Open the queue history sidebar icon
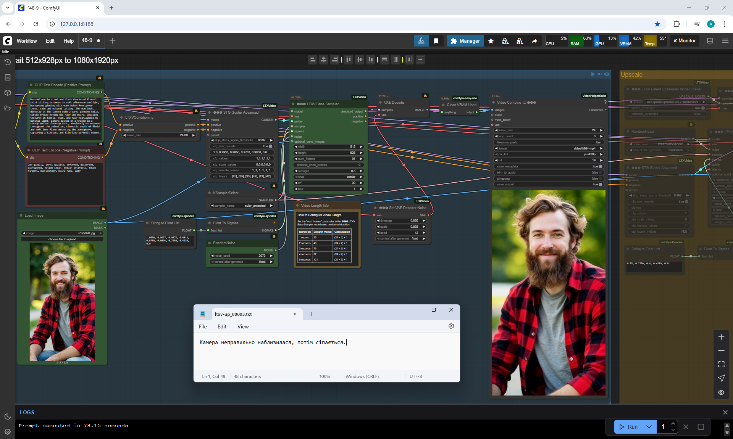 point(7,62)
